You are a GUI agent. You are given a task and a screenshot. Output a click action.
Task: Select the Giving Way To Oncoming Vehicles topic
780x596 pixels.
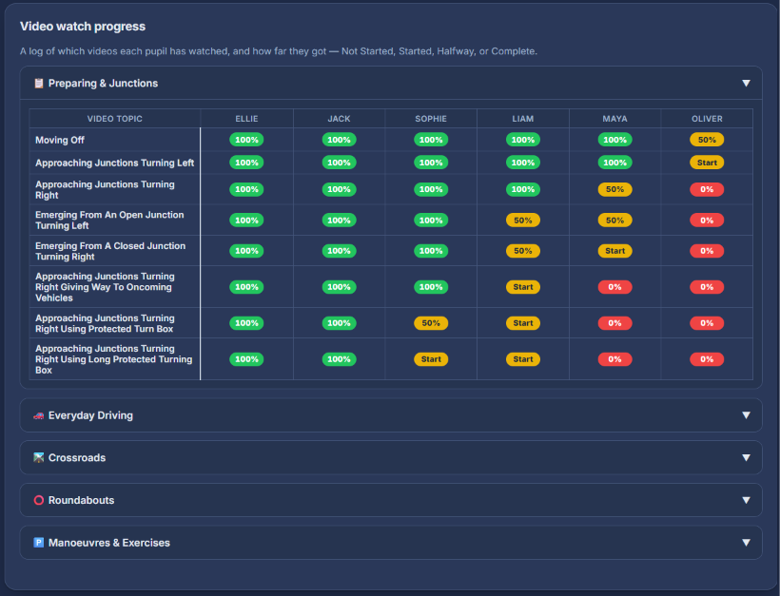(x=105, y=287)
